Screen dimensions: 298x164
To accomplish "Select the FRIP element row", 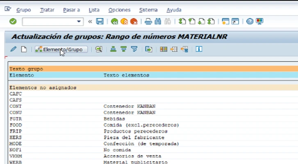I will point(153,131).
